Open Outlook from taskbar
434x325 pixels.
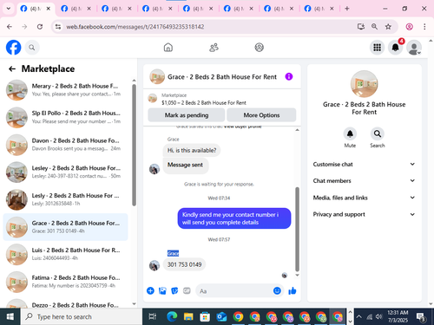coord(221,317)
